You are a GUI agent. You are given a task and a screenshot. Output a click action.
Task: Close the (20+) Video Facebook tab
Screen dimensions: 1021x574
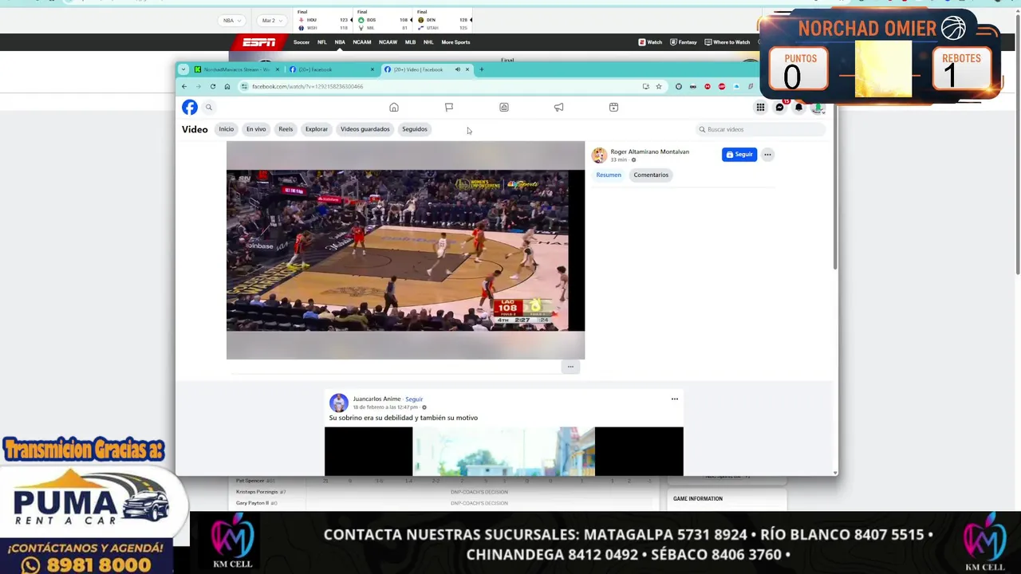[x=467, y=69]
